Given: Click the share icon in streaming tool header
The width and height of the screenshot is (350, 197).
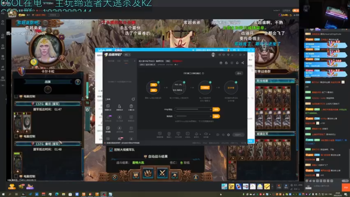Looking at the screenshot, I should (243, 63).
